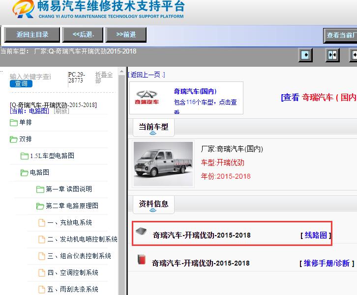
Task: Focus the keyword search input field
Action: (x=30, y=77)
